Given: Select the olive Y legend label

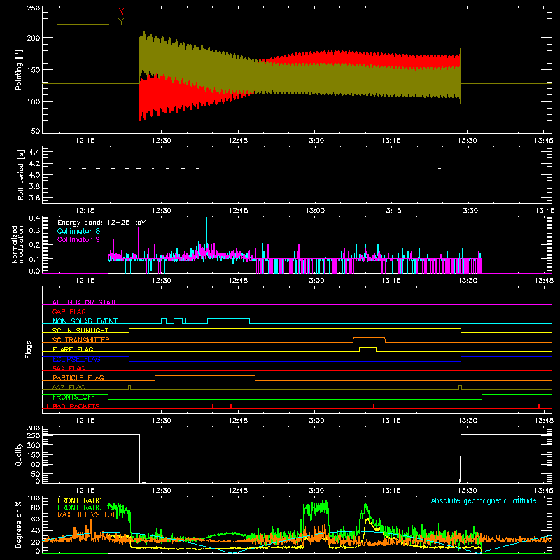Looking at the screenshot, I should [121, 22].
